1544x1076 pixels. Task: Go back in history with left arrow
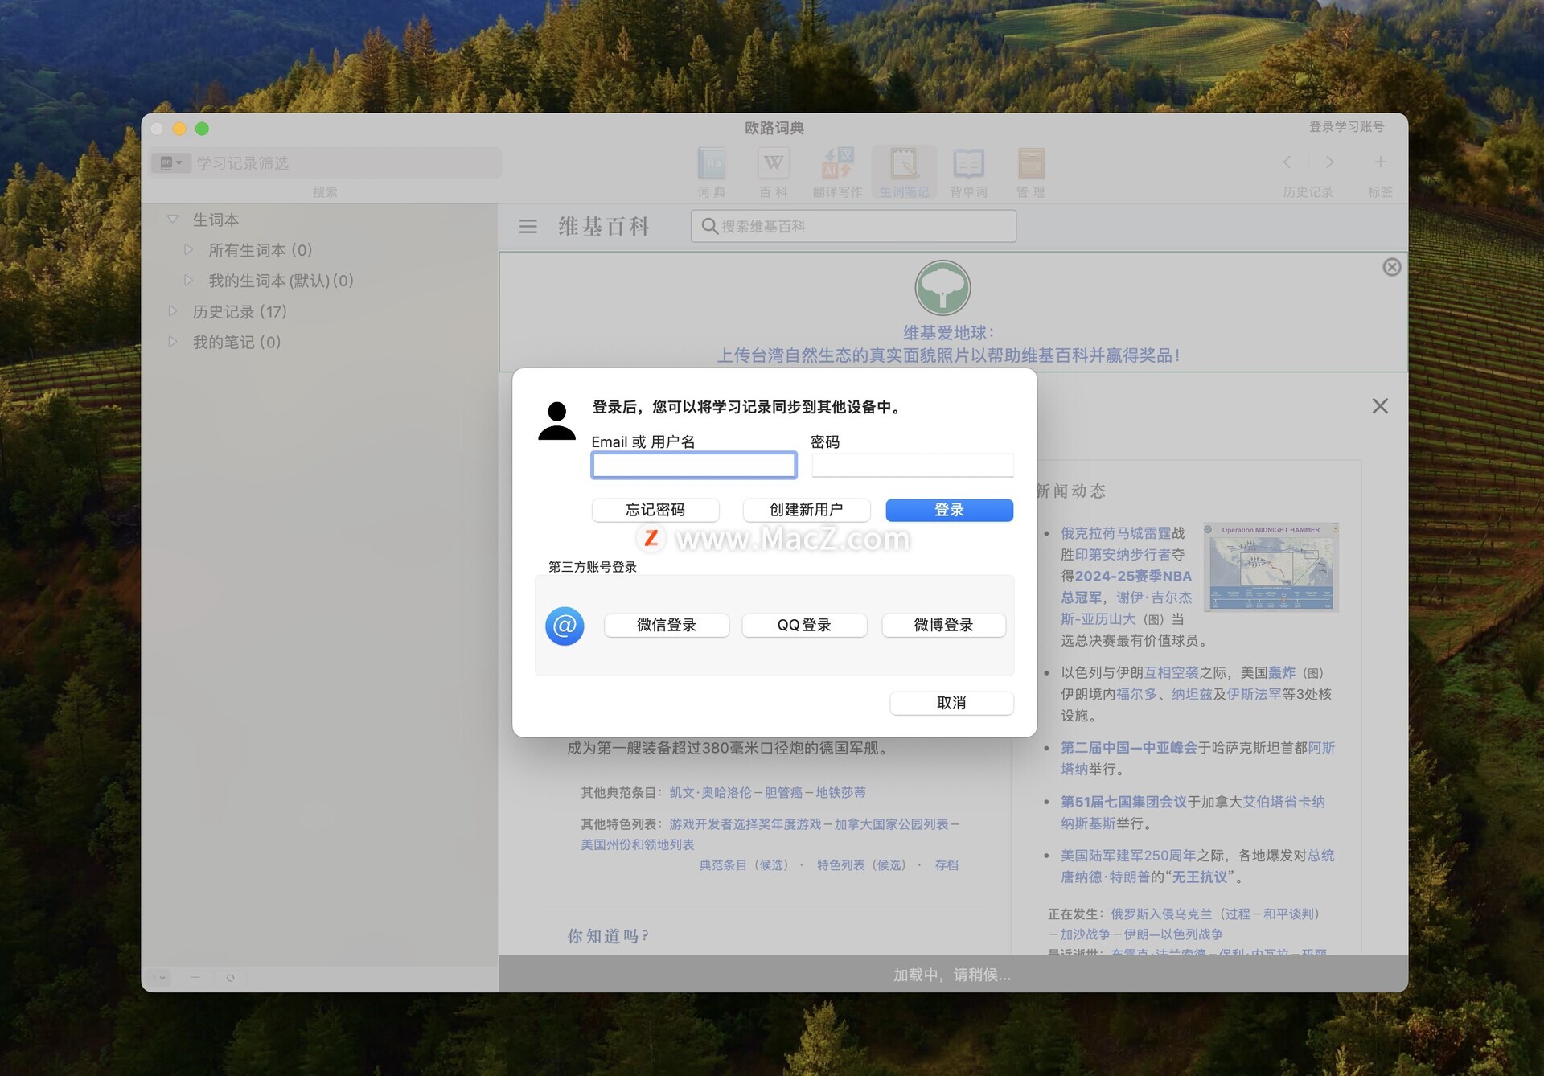[1287, 162]
